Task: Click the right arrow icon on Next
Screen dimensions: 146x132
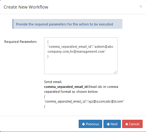Action: coord(108,124)
